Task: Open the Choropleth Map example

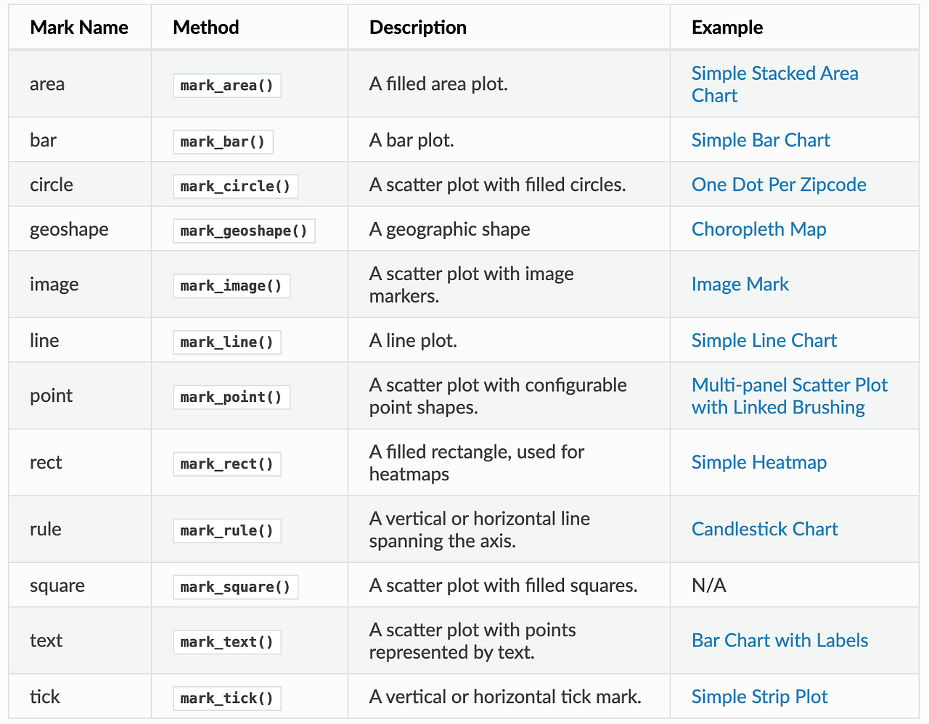Action: click(x=758, y=229)
